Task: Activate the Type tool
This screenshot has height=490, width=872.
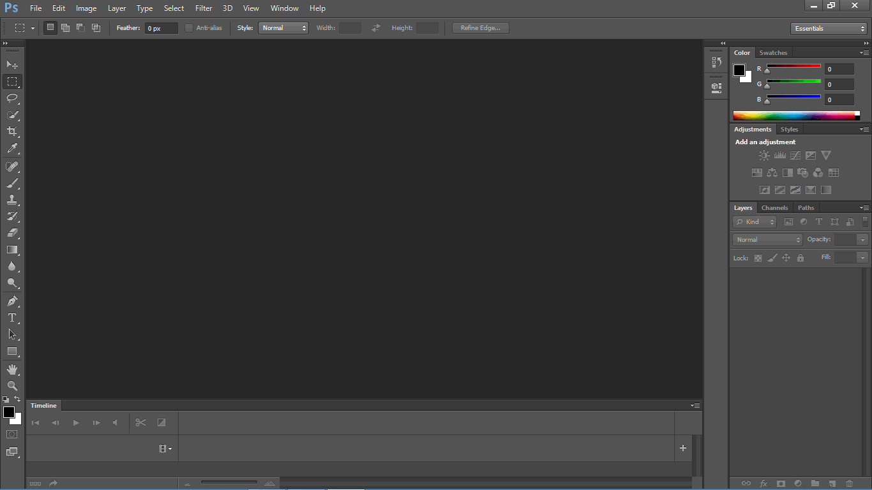Action: tap(11, 318)
